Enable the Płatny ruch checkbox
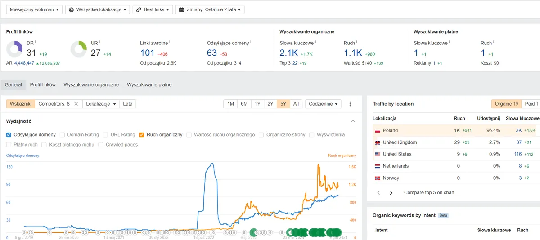This screenshot has width=540, height=240. click(9, 145)
